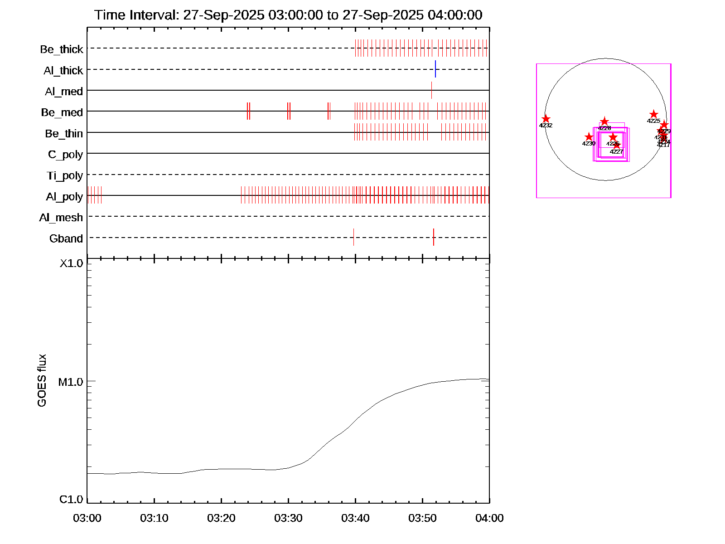Viewport: 725px width, 544px height.
Task: Click the Be_med filter label
Action: point(62,112)
